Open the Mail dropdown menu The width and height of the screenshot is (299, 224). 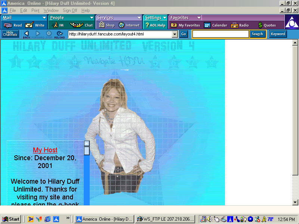44,18
